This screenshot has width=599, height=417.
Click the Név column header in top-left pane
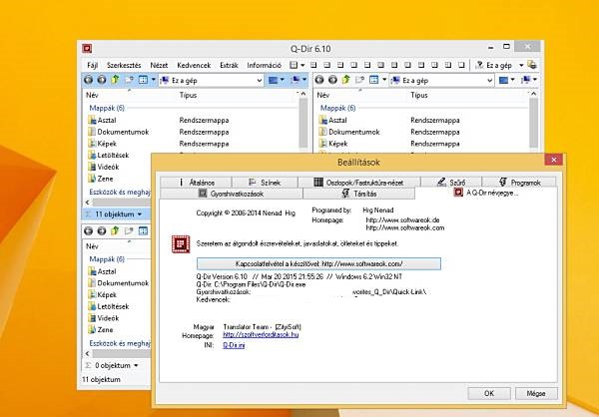131,95
